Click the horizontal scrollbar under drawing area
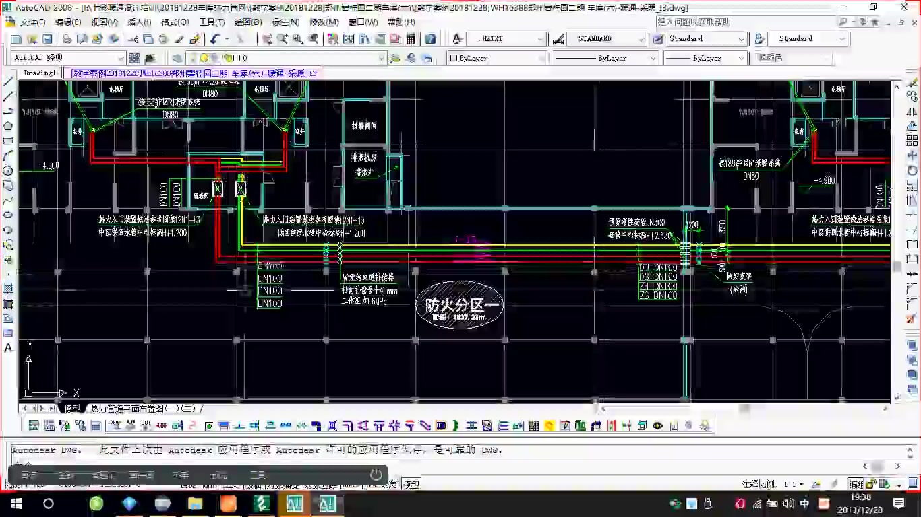 [745, 409]
